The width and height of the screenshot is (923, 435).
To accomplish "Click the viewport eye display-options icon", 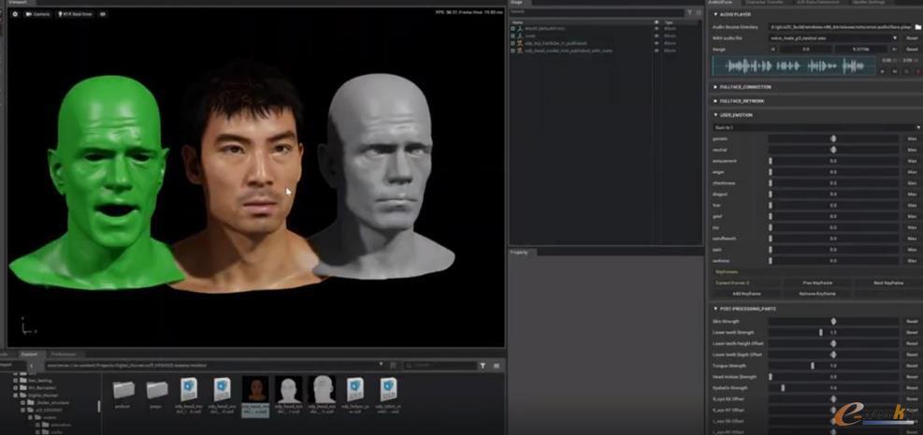I will pyautogui.click(x=103, y=13).
